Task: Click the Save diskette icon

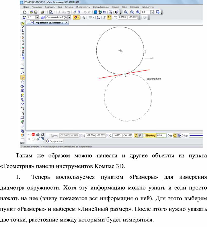Action: point(36,12)
